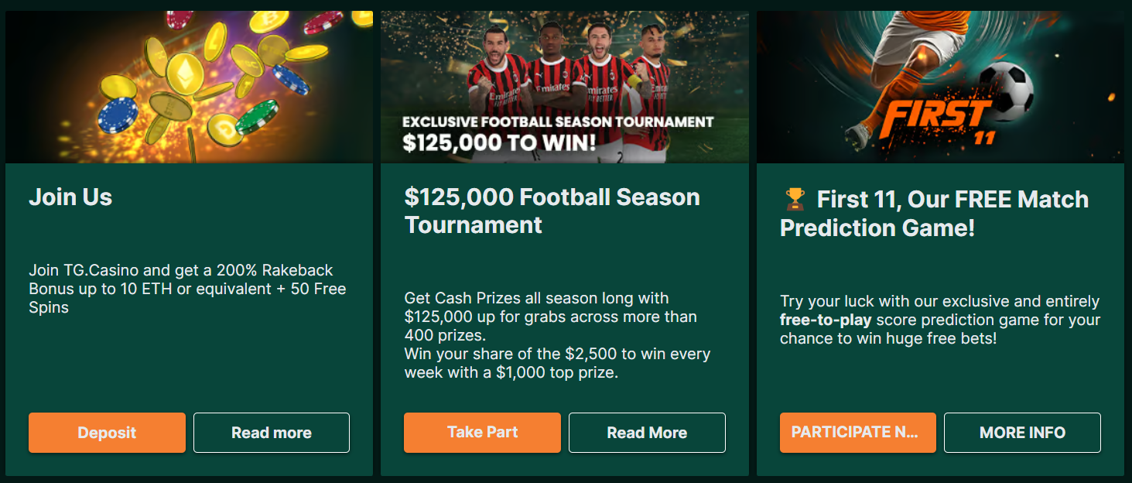
Task: Open MORE INFO for First 11
Action: click(x=1022, y=433)
